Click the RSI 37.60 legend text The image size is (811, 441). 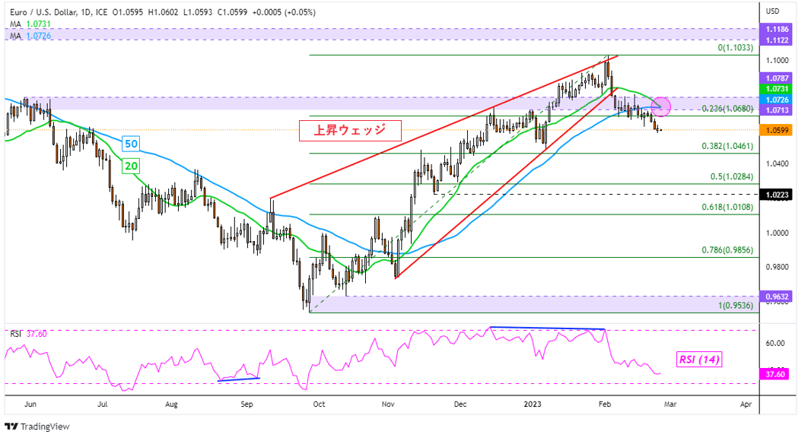[28, 334]
